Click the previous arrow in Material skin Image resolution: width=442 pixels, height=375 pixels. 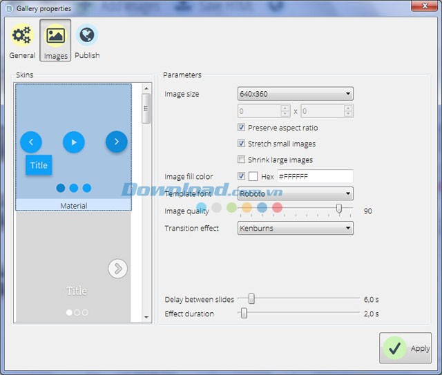[x=31, y=142]
